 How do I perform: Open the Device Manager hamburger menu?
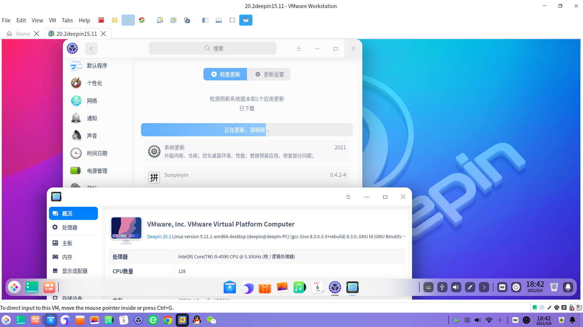(x=348, y=197)
